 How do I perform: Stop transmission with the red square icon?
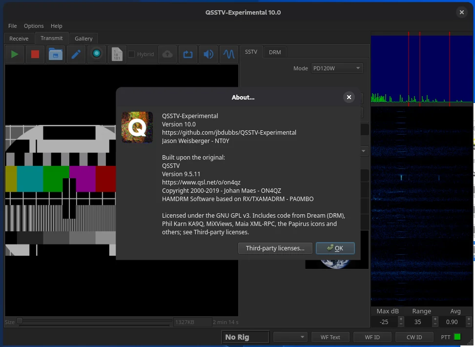coord(35,54)
